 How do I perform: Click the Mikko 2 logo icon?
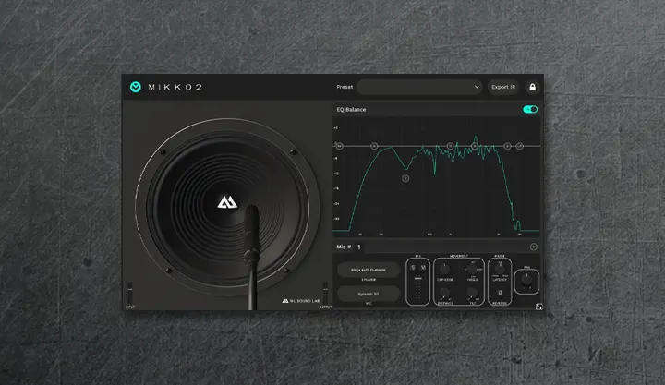tap(136, 87)
